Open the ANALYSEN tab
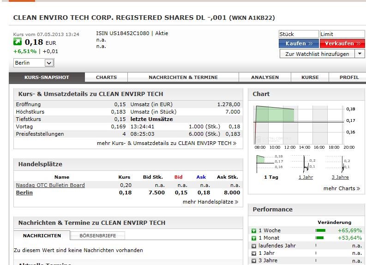This screenshot has height=265, width=366. [x=265, y=78]
